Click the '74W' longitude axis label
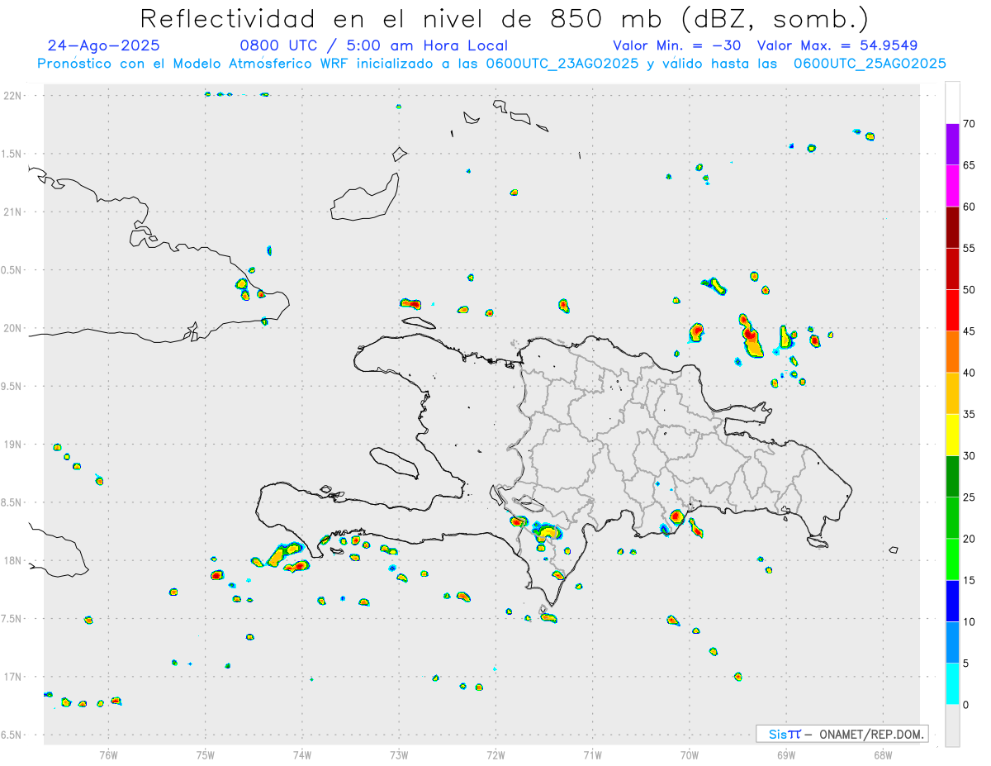Screen dimensions: 991x766 [x=302, y=754]
